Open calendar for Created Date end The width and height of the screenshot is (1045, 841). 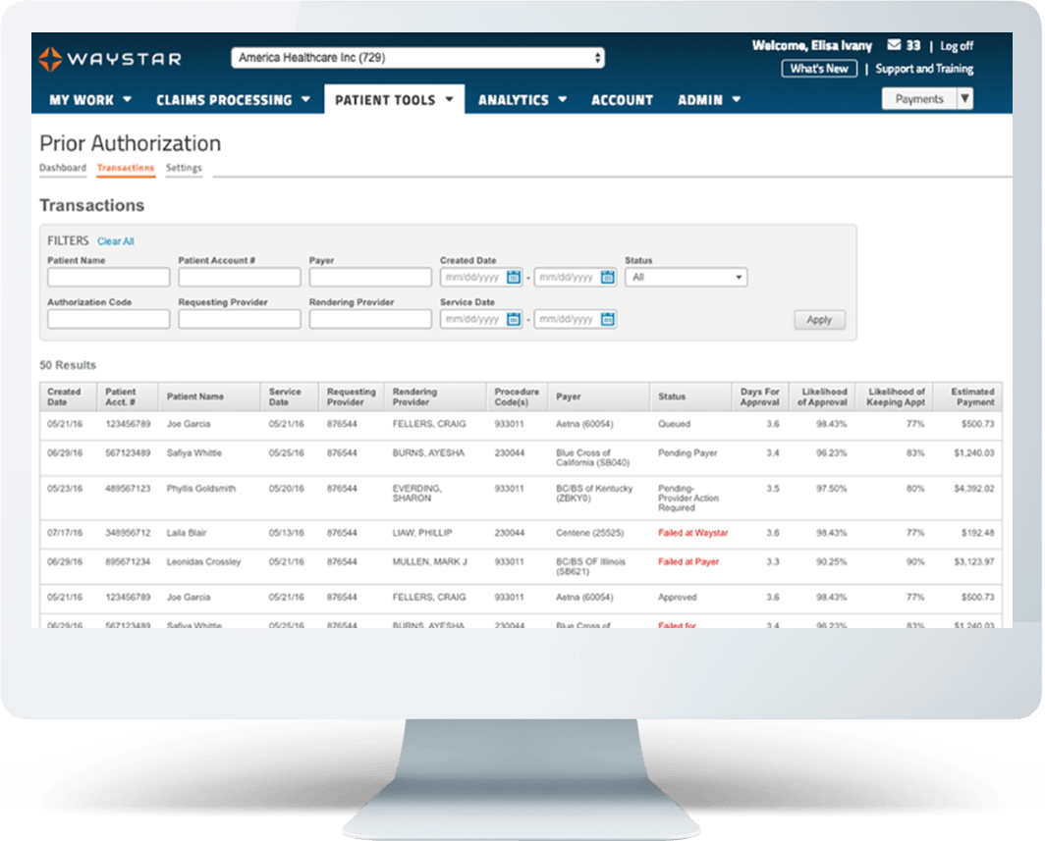(607, 278)
